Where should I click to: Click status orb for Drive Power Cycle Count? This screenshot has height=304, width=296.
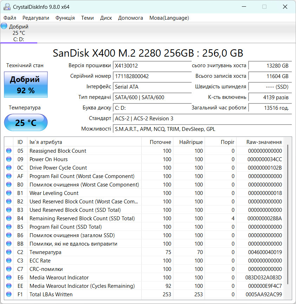(x=9, y=167)
